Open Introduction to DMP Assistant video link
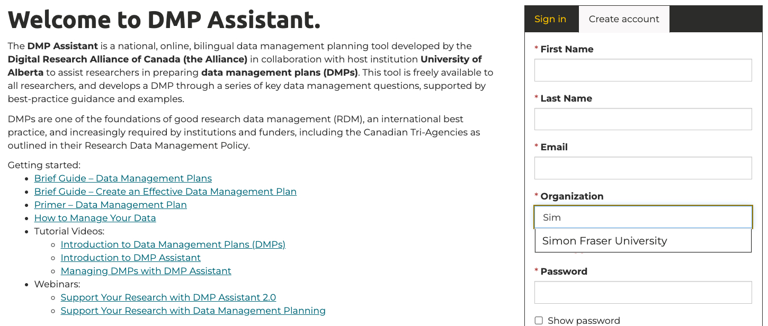Viewport: 768px width, 326px height. click(131, 258)
